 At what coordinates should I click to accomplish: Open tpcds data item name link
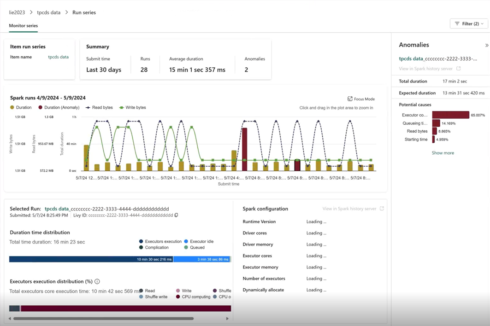58,57
